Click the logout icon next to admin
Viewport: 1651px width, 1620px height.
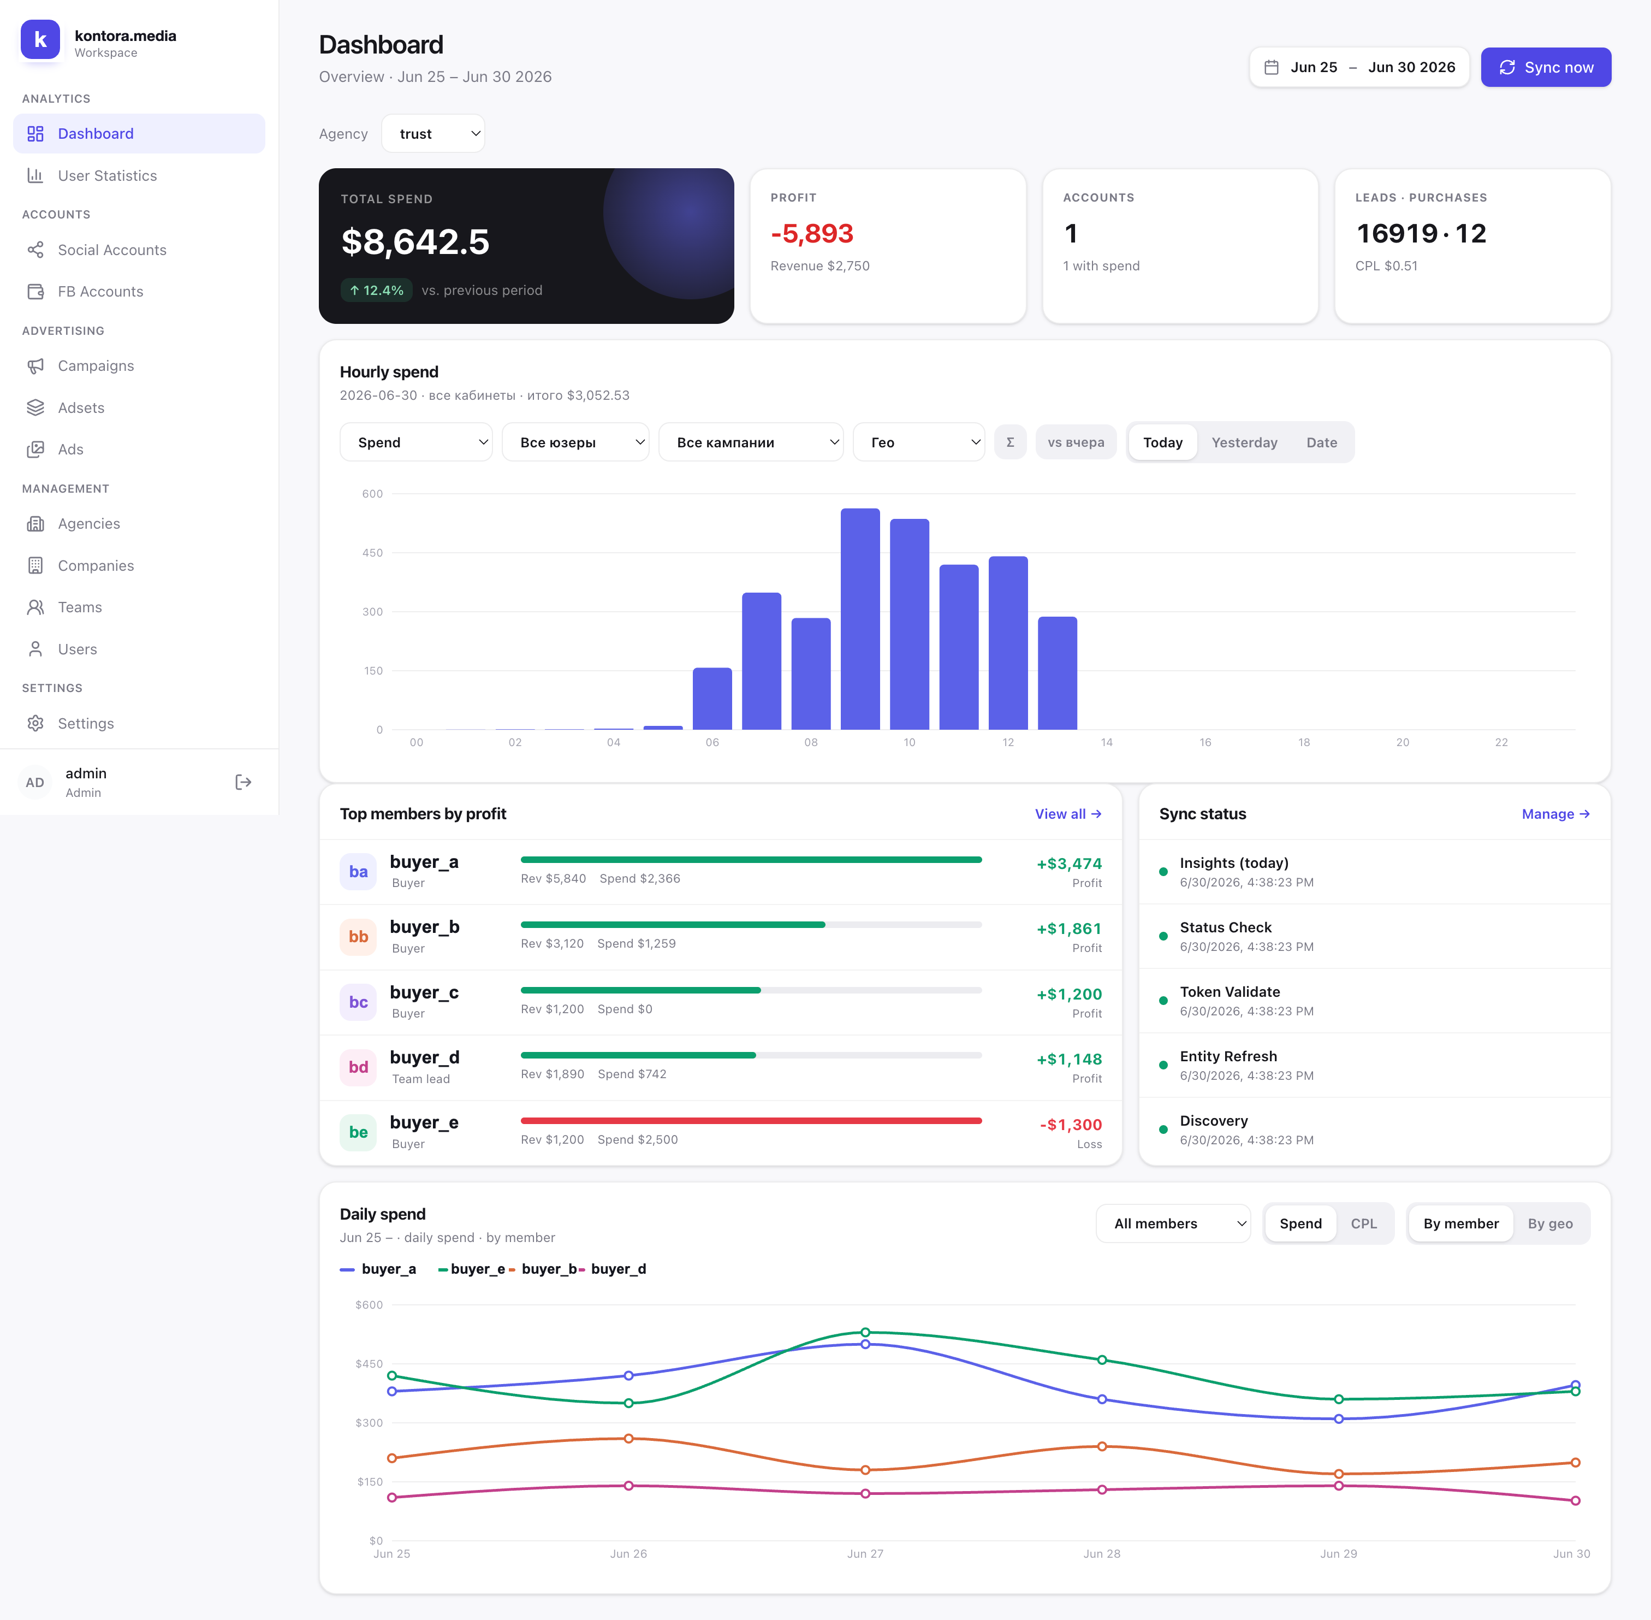coord(244,782)
